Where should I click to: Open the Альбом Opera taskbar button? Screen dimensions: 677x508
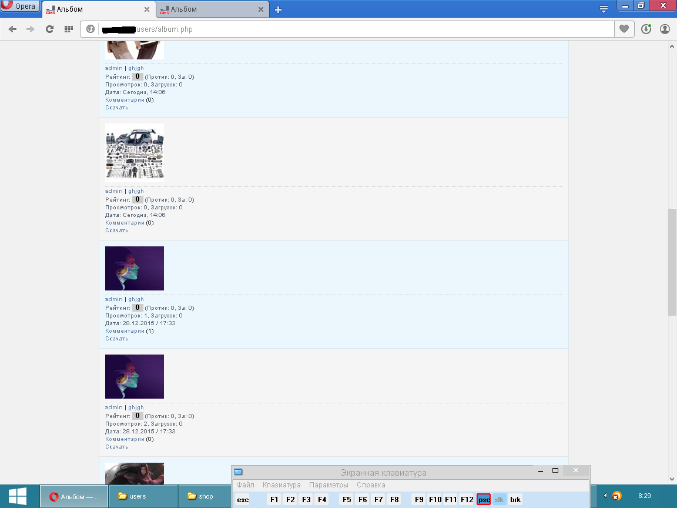74,496
